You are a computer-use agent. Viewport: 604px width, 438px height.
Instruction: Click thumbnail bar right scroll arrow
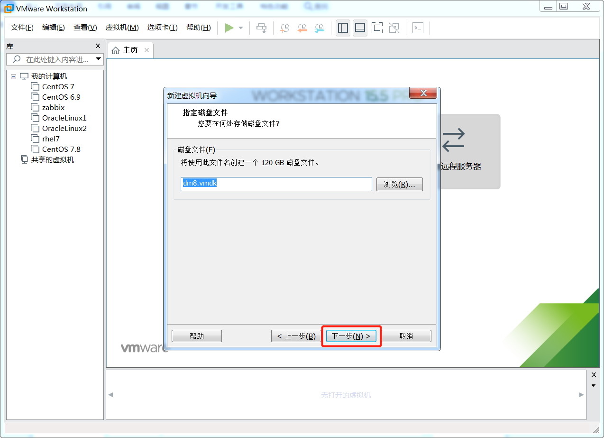pos(582,395)
